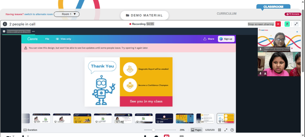Screen dimensions: 305x137
Task: Switch to the CURRICULUM tab
Action: pos(227,14)
